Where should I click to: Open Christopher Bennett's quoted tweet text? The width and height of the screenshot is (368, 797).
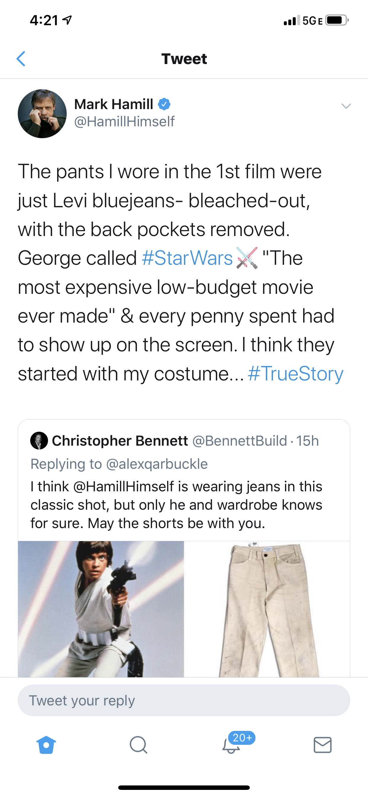tap(176, 505)
